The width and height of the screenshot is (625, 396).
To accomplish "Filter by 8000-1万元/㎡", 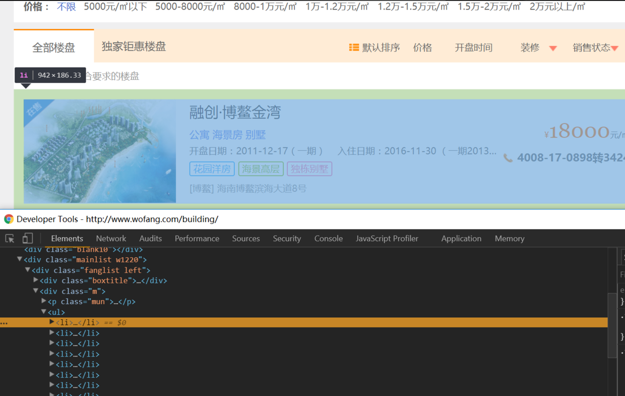I will pyautogui.click(x=265, y=7).
